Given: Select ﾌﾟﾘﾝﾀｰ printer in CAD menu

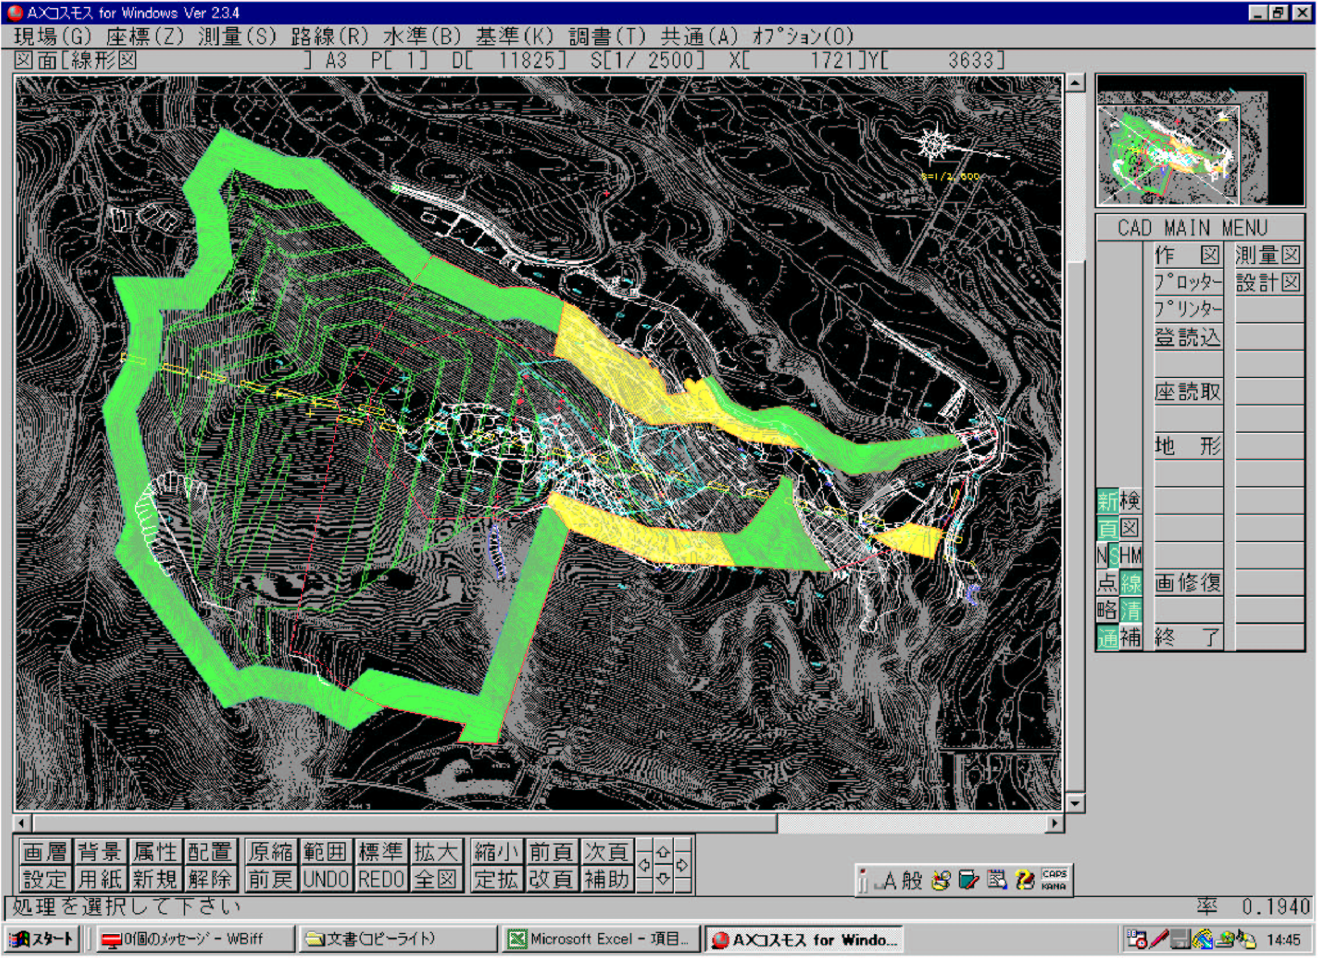Looking at the screenshot, I should [x=1188, y=309].
